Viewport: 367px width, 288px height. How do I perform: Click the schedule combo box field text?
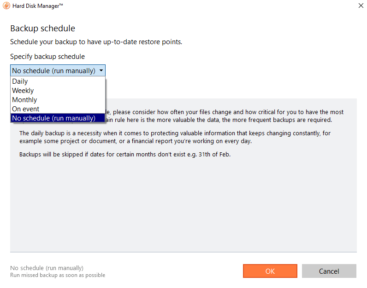coord(53,70)
